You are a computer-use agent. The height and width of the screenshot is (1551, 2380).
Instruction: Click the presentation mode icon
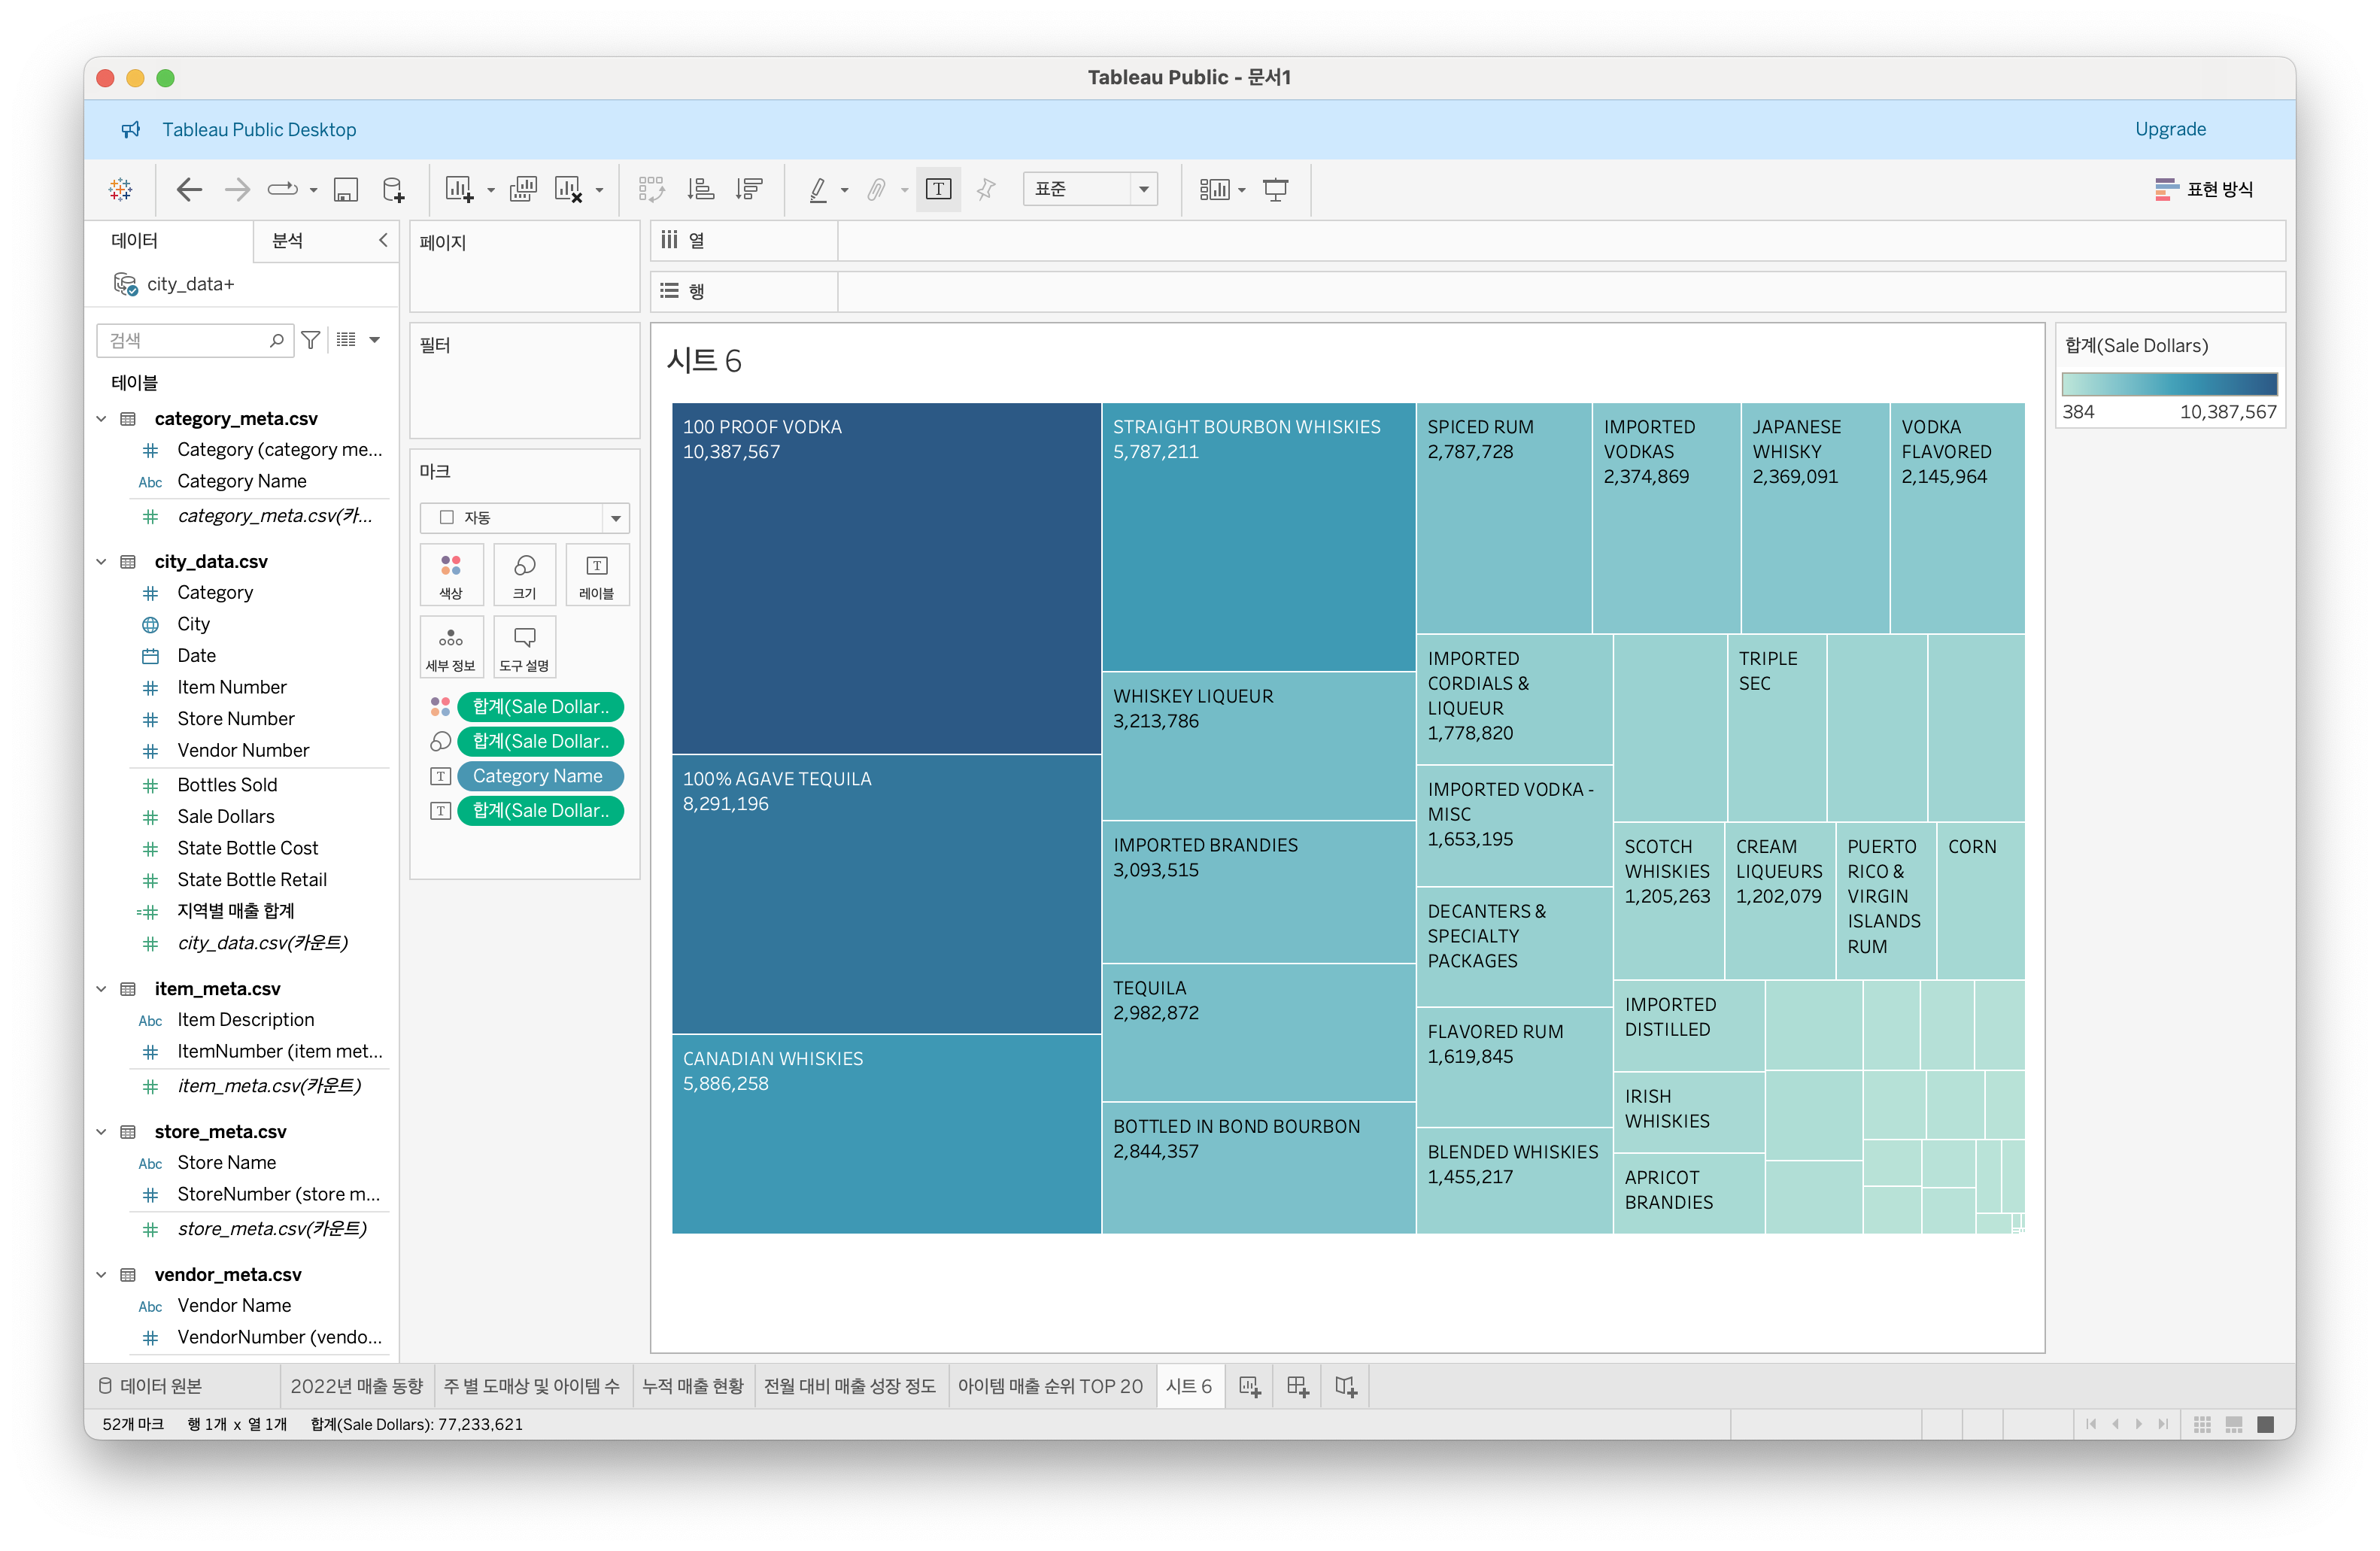click(x=1275, y=189)
